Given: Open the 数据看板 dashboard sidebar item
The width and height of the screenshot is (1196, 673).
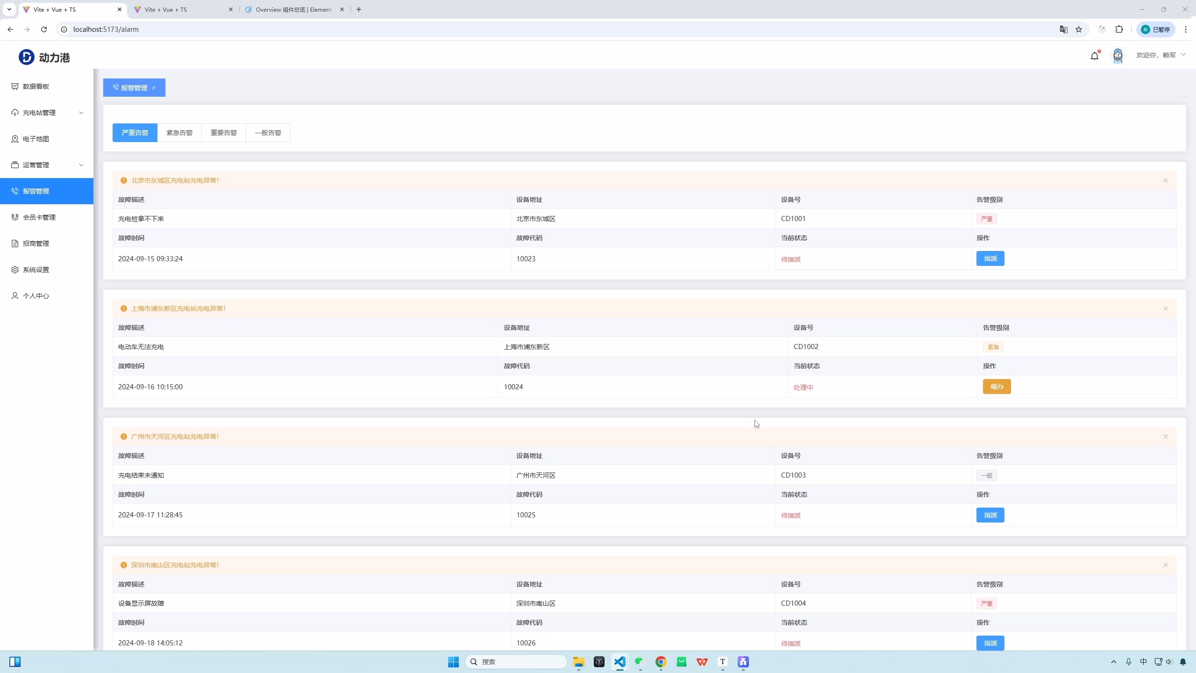Looking at the screenshot, I should (x=36, y=86).
